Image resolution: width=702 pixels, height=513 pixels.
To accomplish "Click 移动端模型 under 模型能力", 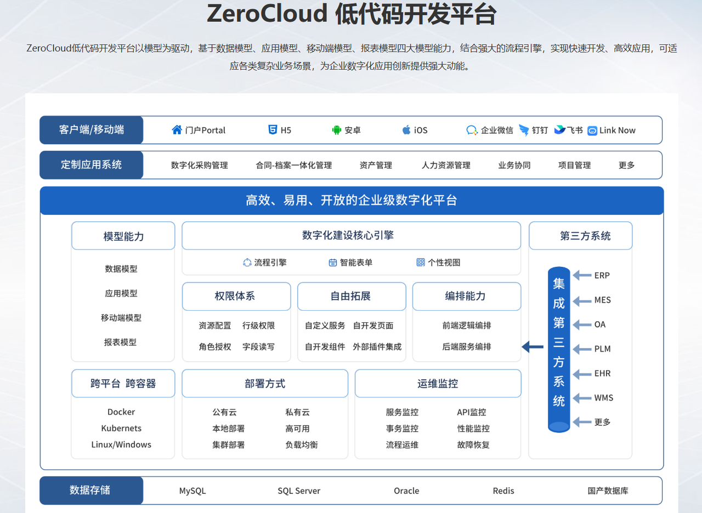I will pos(121,317).
